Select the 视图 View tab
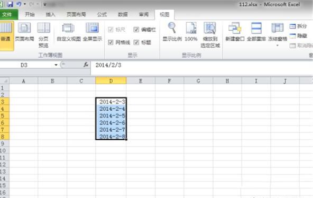Image resolution: width=313 pixels, height=198 pixels. (x=164, y=14)
